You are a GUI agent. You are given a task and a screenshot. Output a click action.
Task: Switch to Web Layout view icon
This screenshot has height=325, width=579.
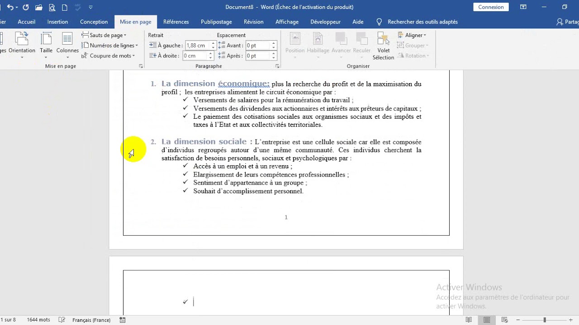pos(505,320)
